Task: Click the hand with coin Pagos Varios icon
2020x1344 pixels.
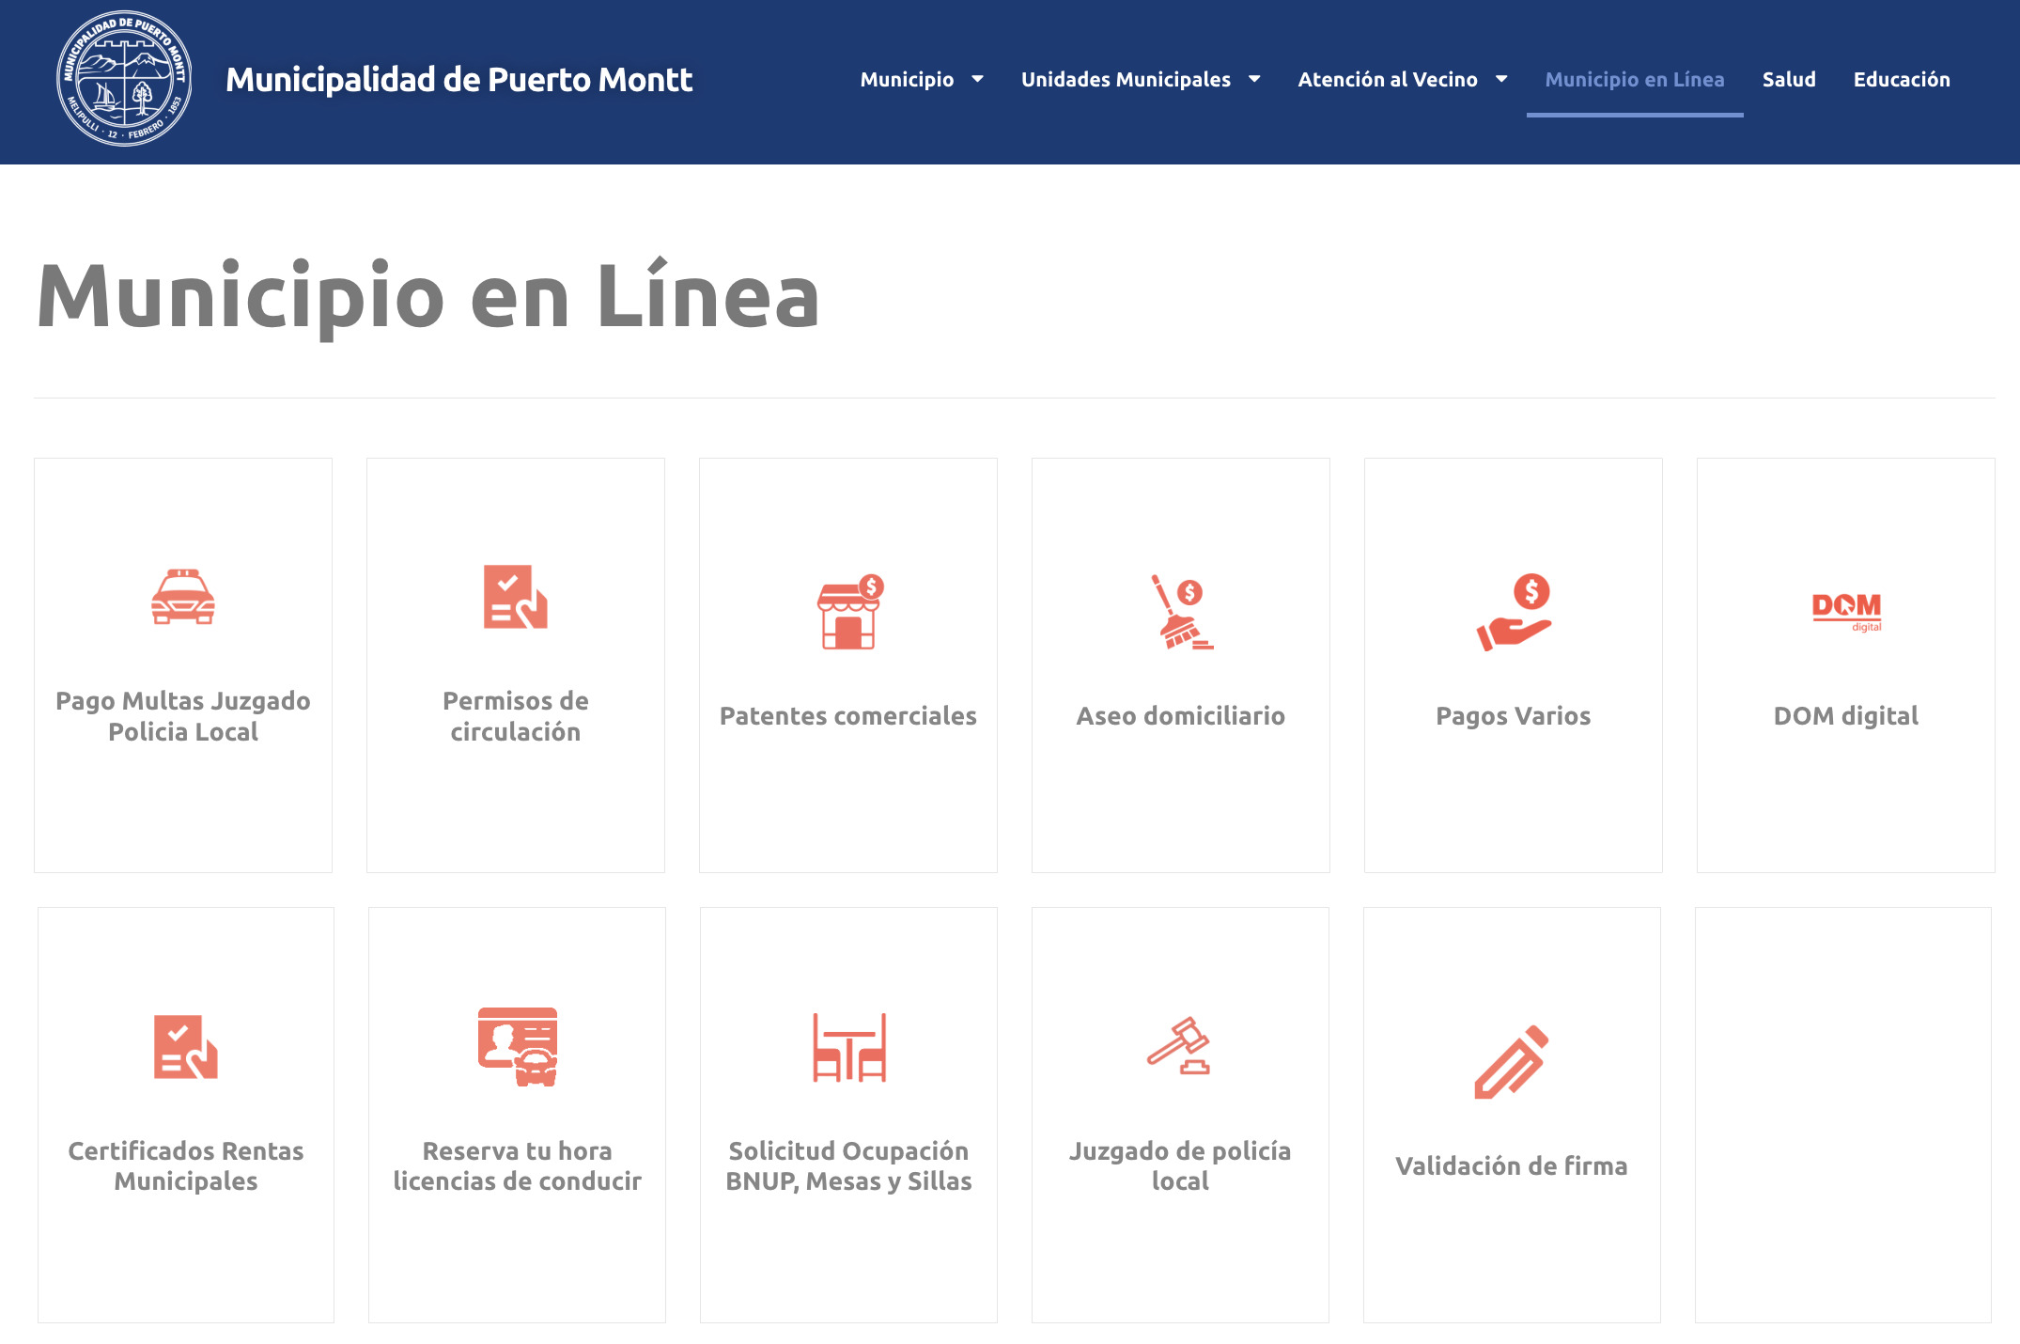Action: click(x=1514, y=612)
